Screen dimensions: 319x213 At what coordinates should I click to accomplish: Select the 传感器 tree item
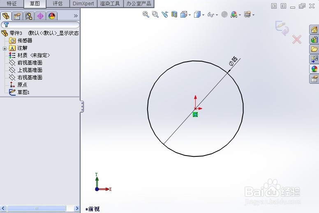pos(21,41)
